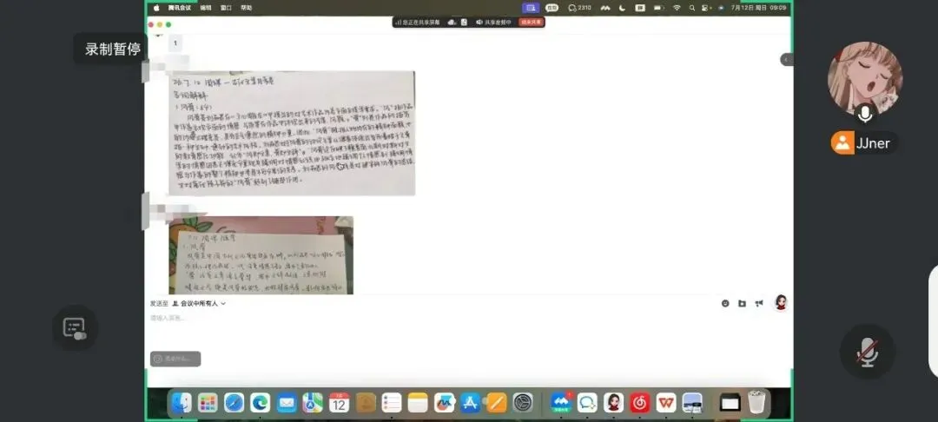Click the JJner name label
938x422 pixels.
click(x=874, y=143)
